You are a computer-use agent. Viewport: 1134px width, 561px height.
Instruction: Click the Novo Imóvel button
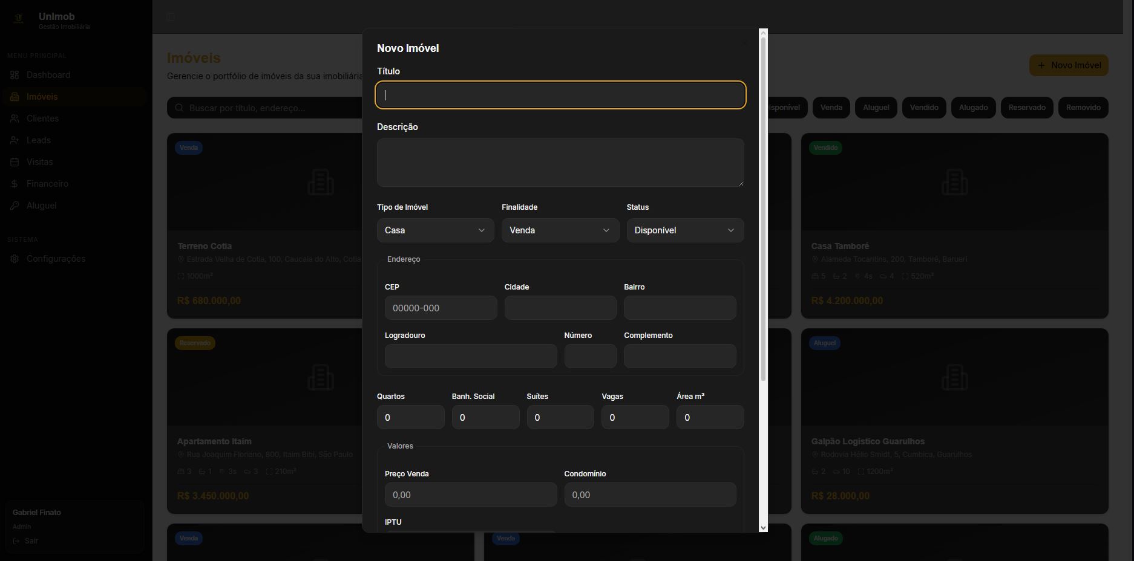[1069, 65]
